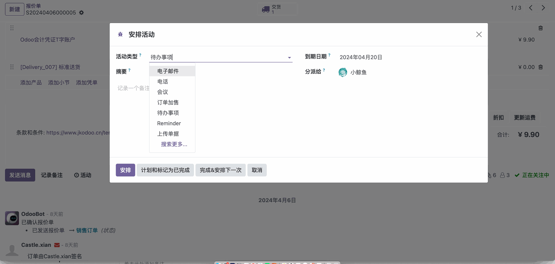Click the bug debug icon in dialog header
This screenshot has width=555, height=264.
point(120,35)
